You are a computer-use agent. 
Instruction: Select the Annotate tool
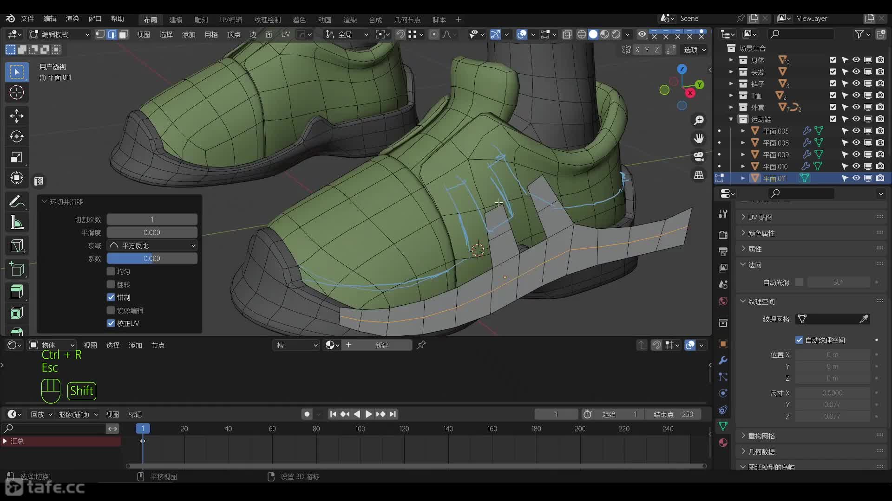[x=17, y=201]
